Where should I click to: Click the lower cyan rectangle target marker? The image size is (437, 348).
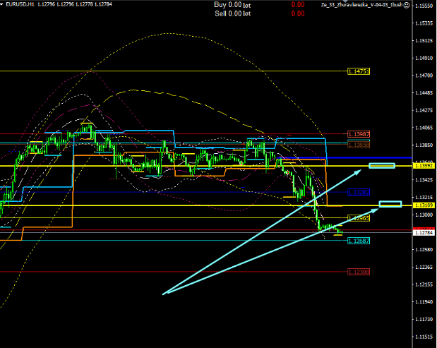pos(390,205)
